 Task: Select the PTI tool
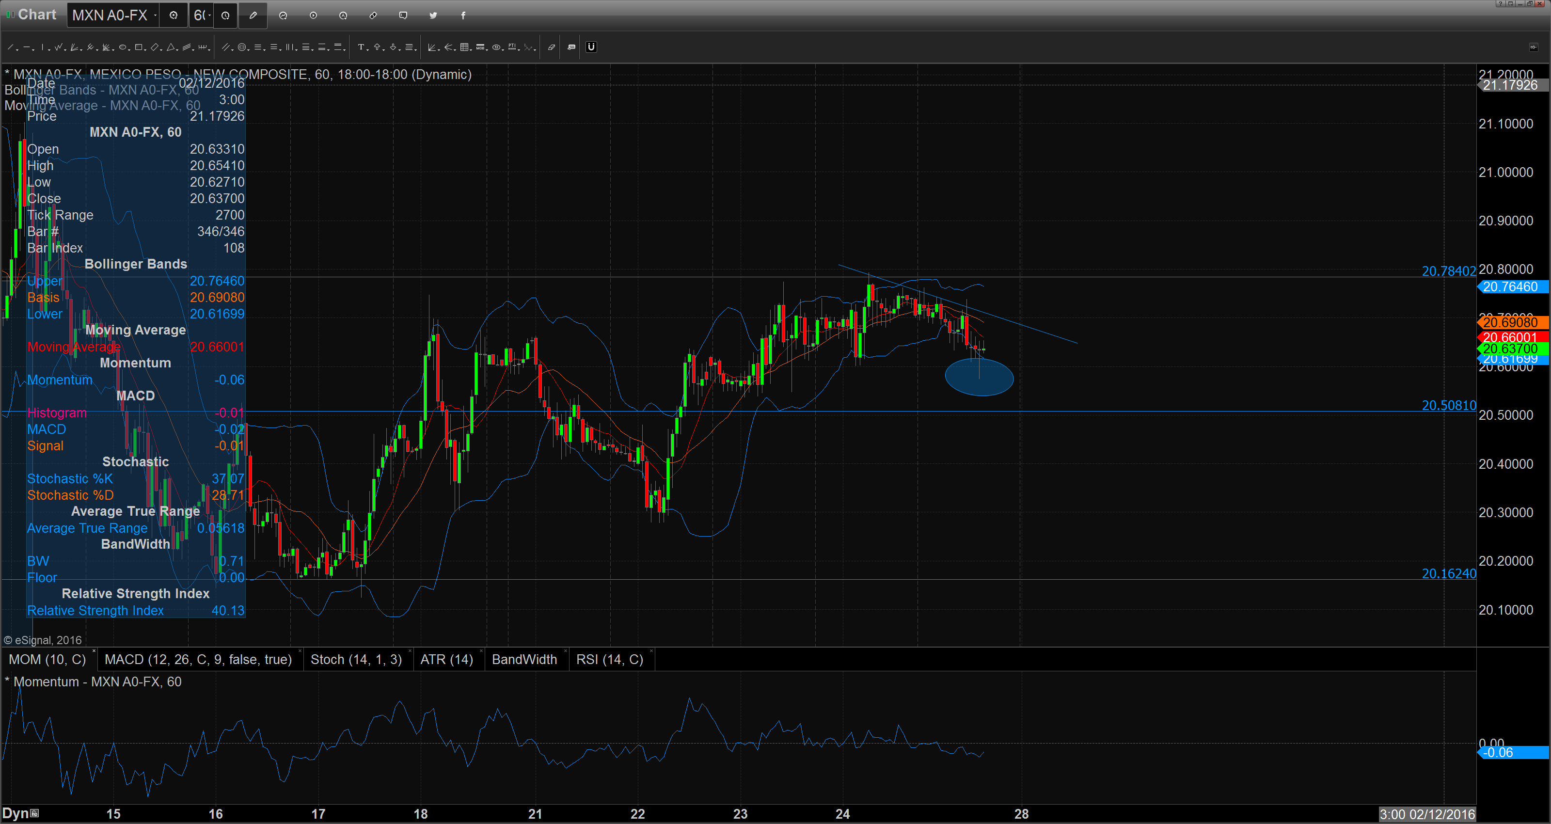click(513, 47)
